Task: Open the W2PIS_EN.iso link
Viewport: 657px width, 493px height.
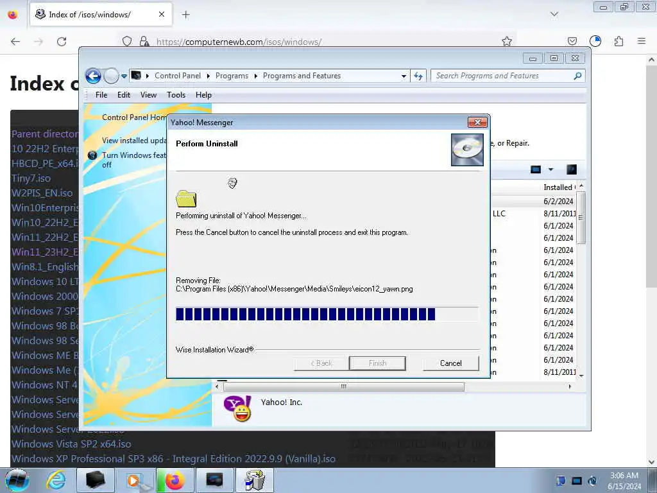Action: (x=42, y=193)
